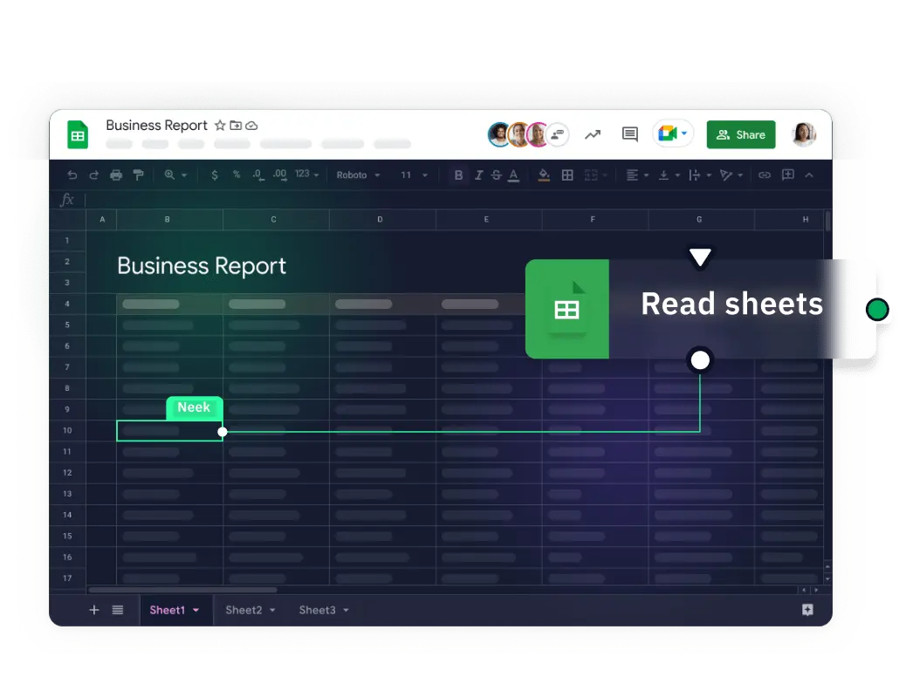Toggle italic formatting
This screenshot has width=899, height=698.
point(478,175)
